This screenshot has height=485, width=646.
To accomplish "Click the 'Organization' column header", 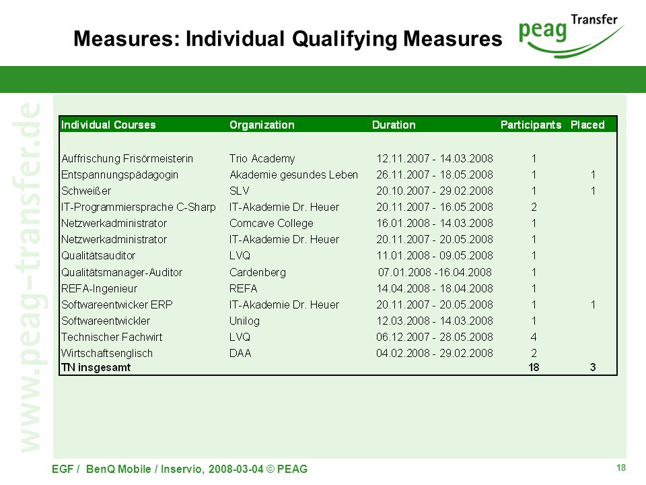I will [262, 125].
